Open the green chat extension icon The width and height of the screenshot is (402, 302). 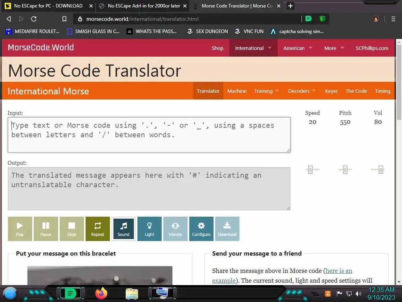309,18
